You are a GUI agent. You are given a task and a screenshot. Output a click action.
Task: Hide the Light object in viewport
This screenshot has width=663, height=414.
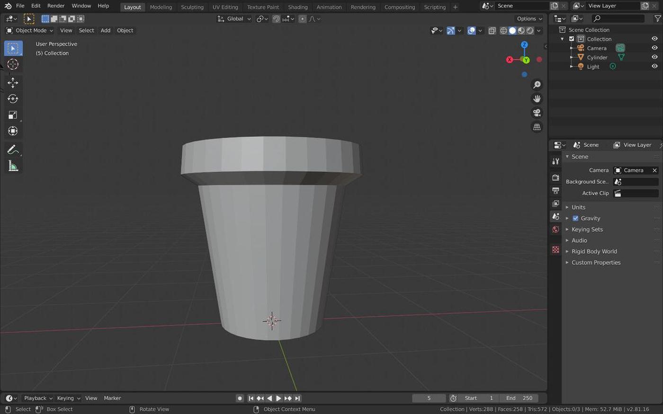point(654,66)
